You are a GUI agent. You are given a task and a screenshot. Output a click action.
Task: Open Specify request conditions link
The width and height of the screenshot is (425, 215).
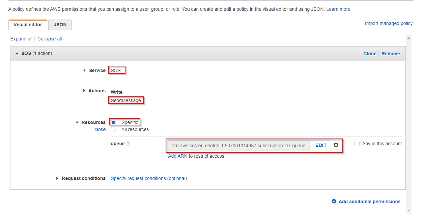pos(149,178)
